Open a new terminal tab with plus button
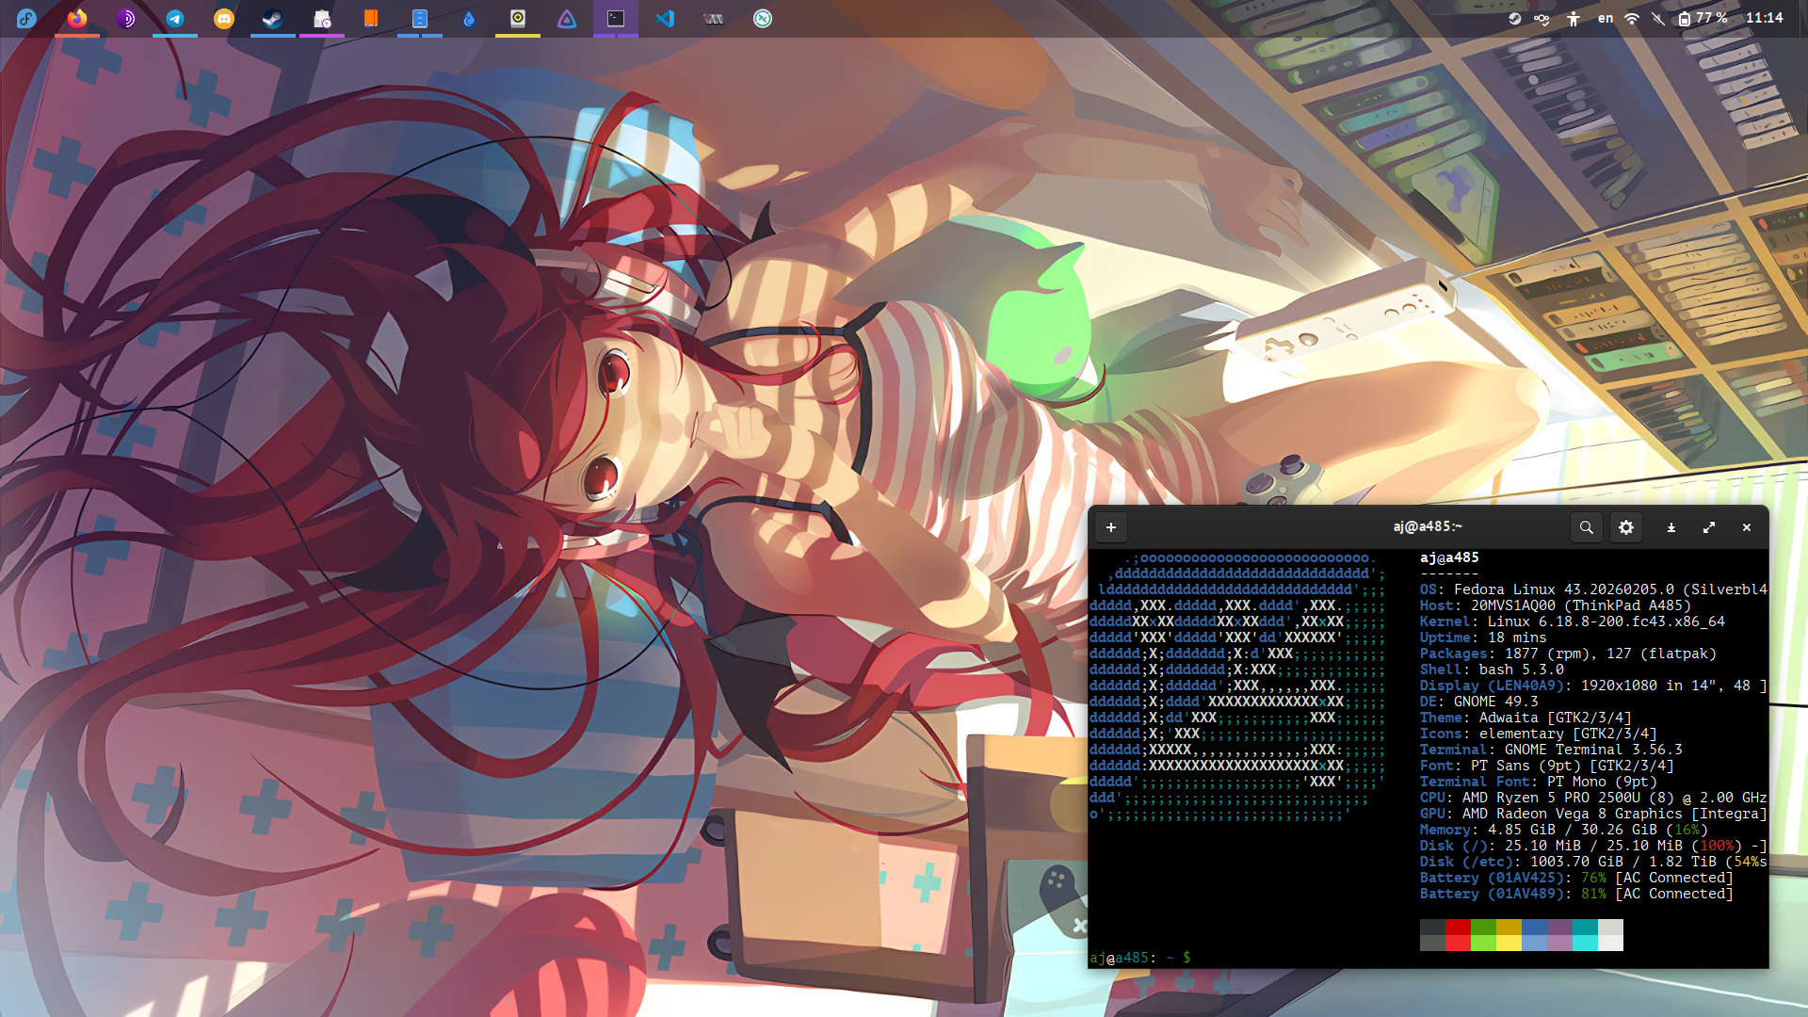The width and height of the screenshot is (1808, 1017). (x=1111, y=527)
